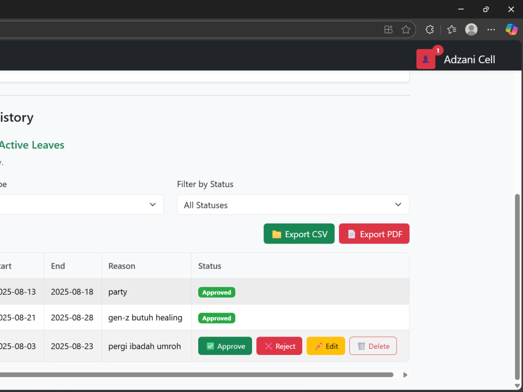The width and height of the screenshot is (523, 392).
Task: Open the split screen browser icon
Action: tap(388, 29)
